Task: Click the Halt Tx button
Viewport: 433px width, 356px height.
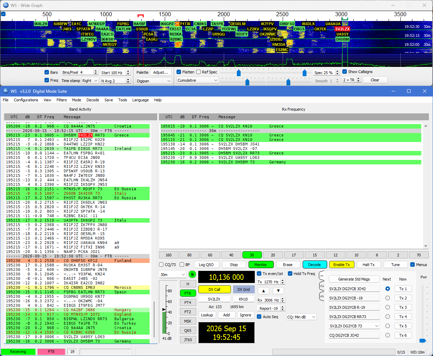Action: pyautogui.click(x=368, y=265)
